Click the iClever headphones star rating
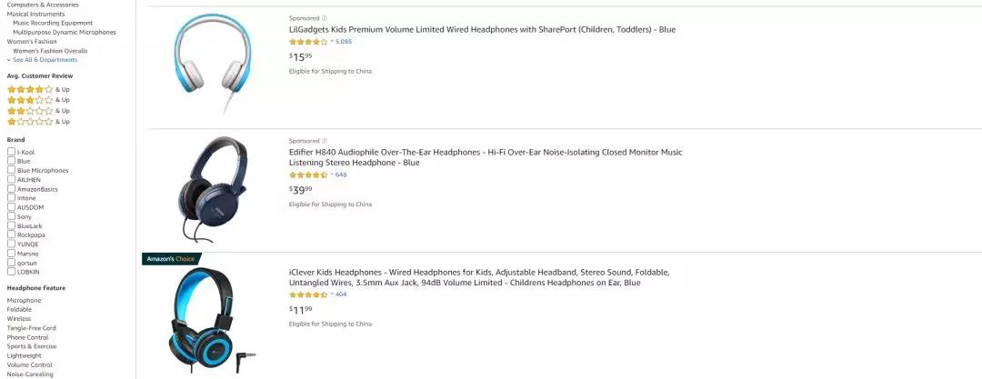Image resolution: width=982 pixels, height=379 pixels. (x=308, y=294)
